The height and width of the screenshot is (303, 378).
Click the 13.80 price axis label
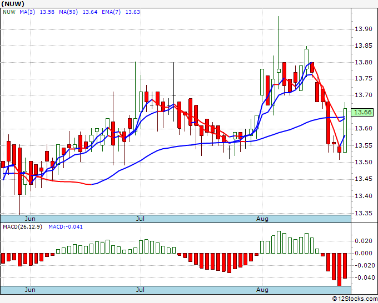click(x=364, y=62)
